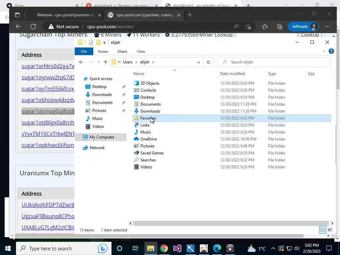Select the Desktop folder in file list
This screenshot has height=255, width=340.
coord(147,97)
